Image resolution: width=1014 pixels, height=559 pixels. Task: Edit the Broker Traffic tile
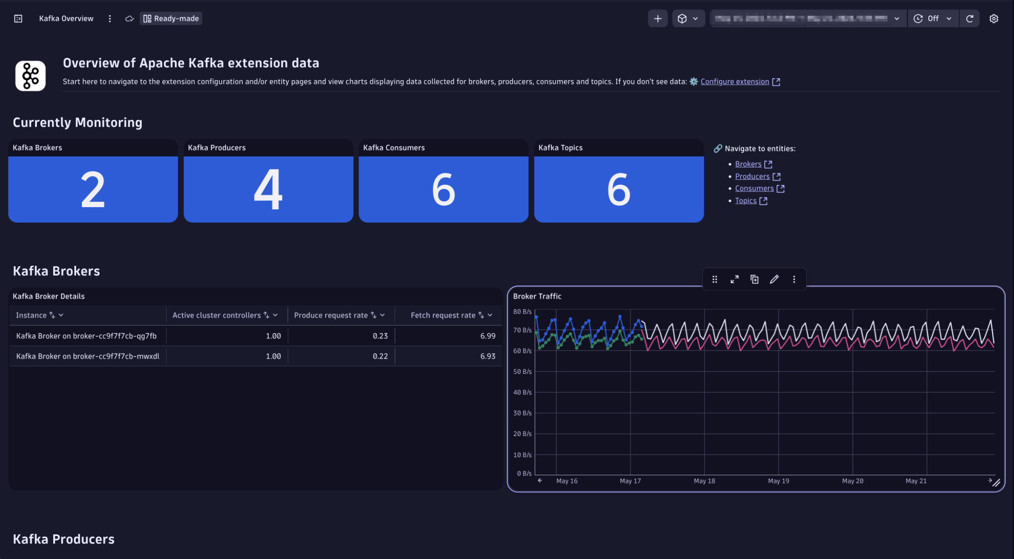click(774, 279)
